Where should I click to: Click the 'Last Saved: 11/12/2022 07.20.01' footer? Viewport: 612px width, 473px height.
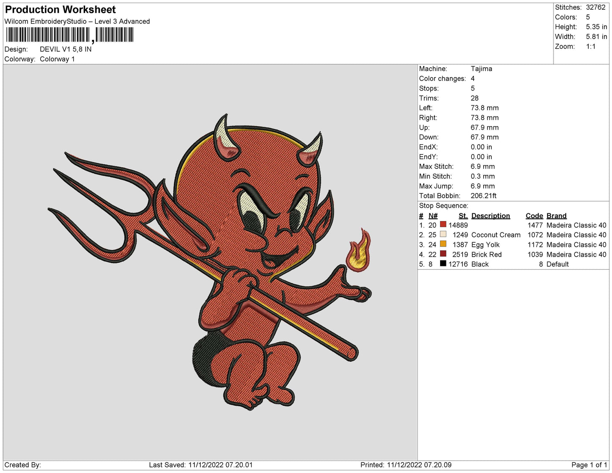[x=201, y=465]
